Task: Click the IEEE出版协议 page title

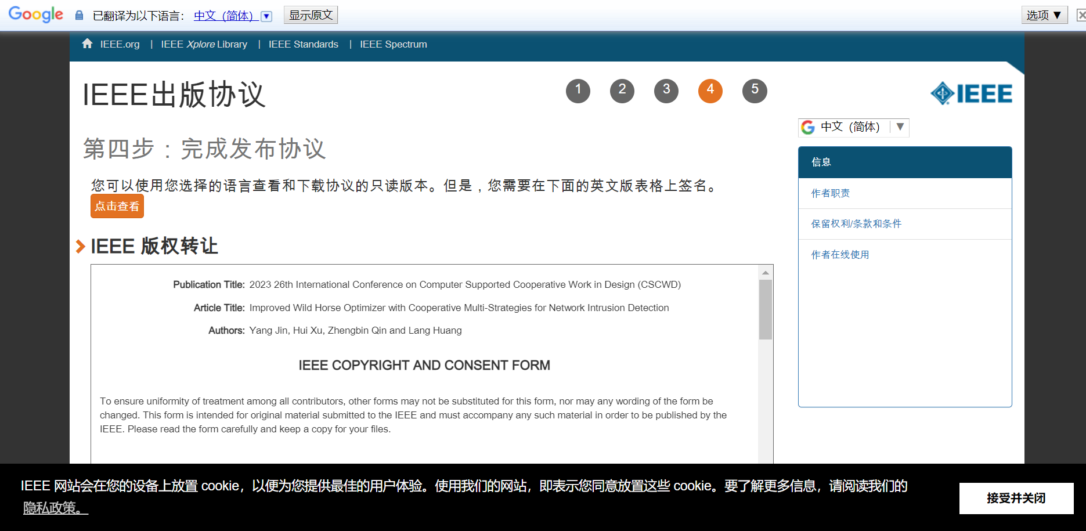Action: [x=174, y=94]
